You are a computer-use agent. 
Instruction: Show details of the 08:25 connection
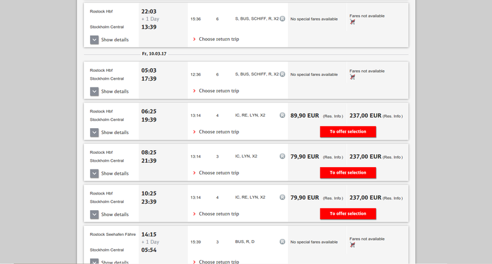(94, 174)
